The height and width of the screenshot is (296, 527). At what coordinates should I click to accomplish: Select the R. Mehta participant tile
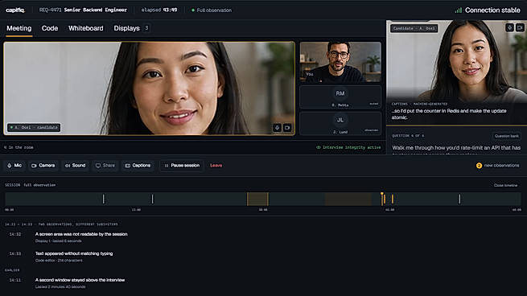click(340, 97)
